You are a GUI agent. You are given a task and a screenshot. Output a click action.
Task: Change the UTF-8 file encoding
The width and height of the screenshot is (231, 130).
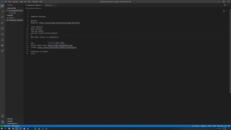pos(209,126)
